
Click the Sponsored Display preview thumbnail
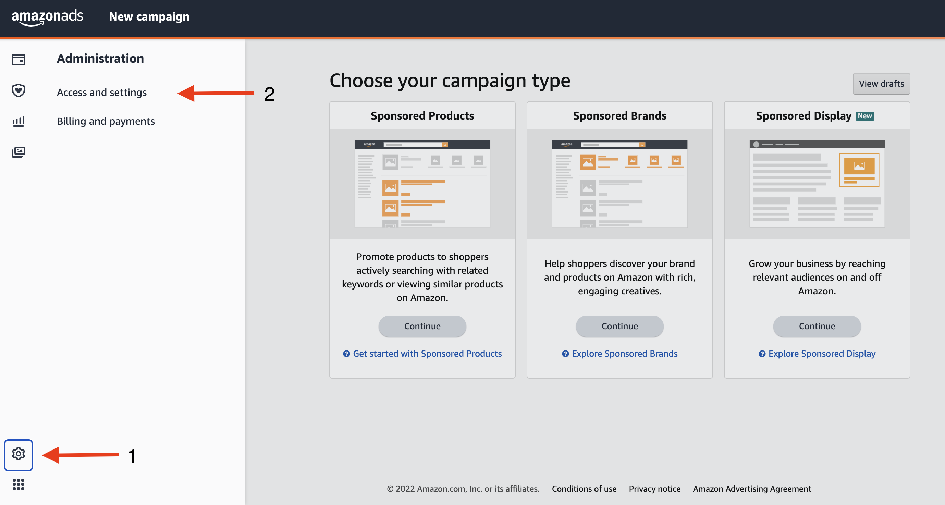click(817, 184)
